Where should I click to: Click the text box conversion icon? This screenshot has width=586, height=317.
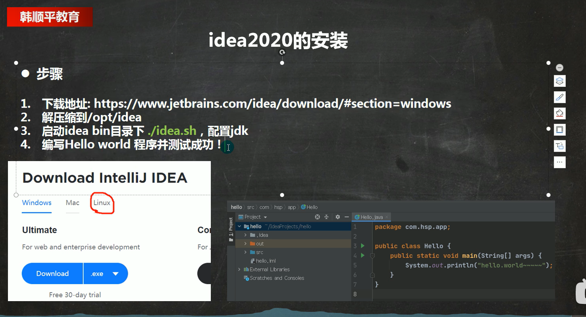tap(559, 146)
